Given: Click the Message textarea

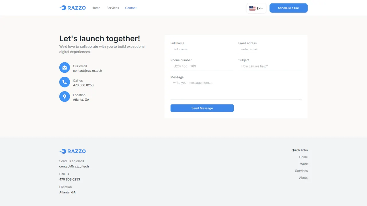Looking at the screenshot, I should (236, 90).
